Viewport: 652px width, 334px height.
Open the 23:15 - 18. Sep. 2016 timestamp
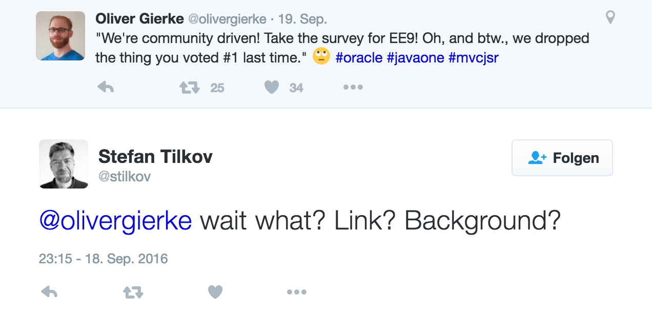104,259
